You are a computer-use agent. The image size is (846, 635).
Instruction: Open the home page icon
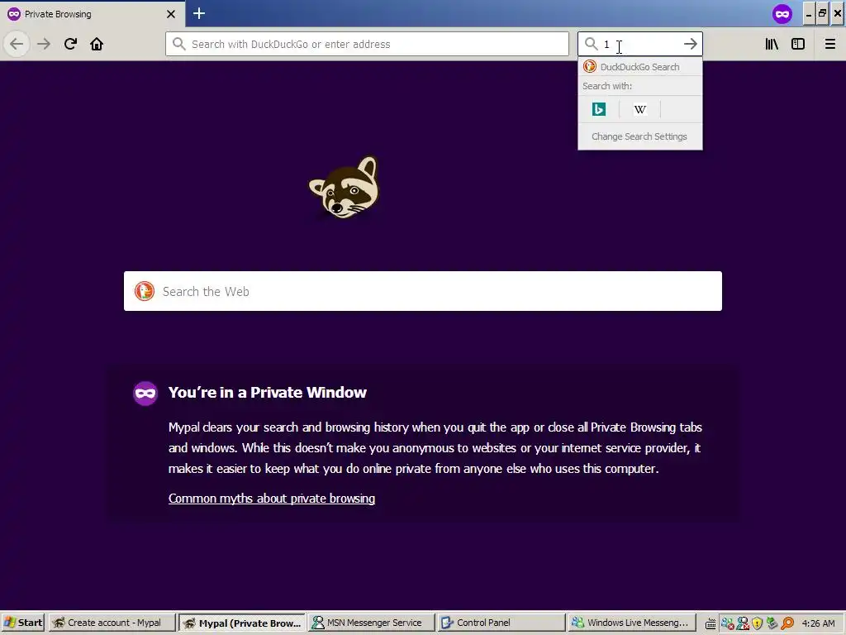click(x=97, y=44)
